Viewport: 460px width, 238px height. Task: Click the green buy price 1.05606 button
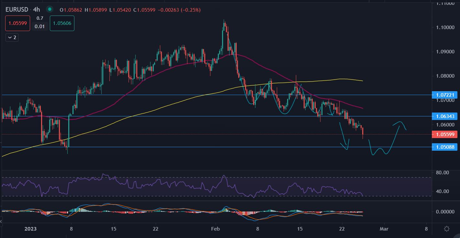[62, 24]
